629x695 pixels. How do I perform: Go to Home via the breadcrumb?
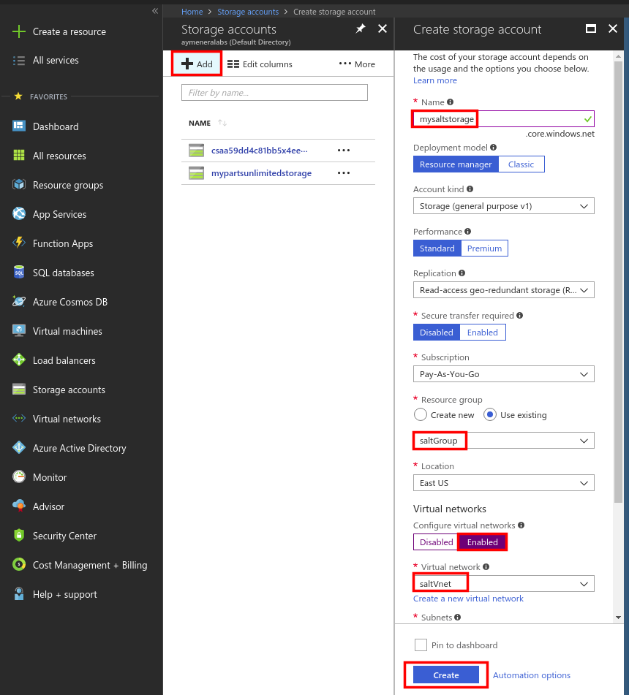[192, 11]
